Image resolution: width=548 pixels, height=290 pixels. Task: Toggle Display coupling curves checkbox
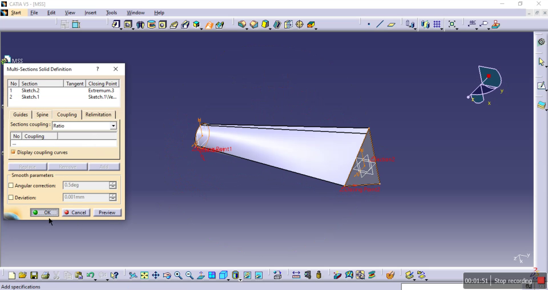13,152
